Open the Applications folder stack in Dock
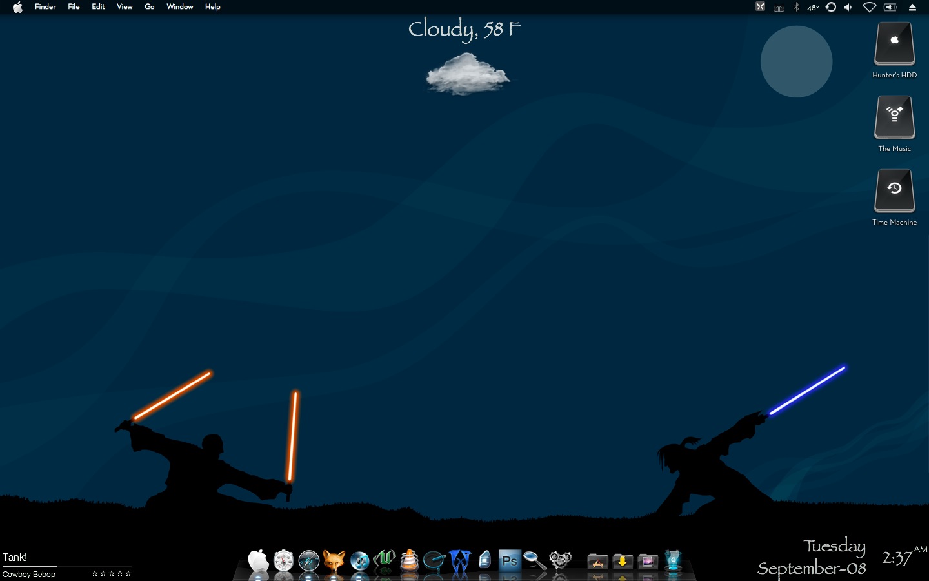 pos(597,562)
